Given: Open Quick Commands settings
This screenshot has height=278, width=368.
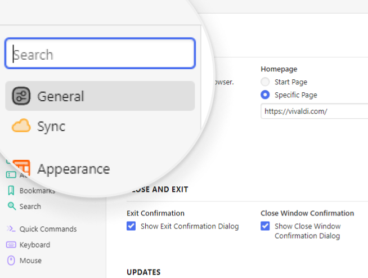Looking at the screenshot, I should [x=48, y=229].
